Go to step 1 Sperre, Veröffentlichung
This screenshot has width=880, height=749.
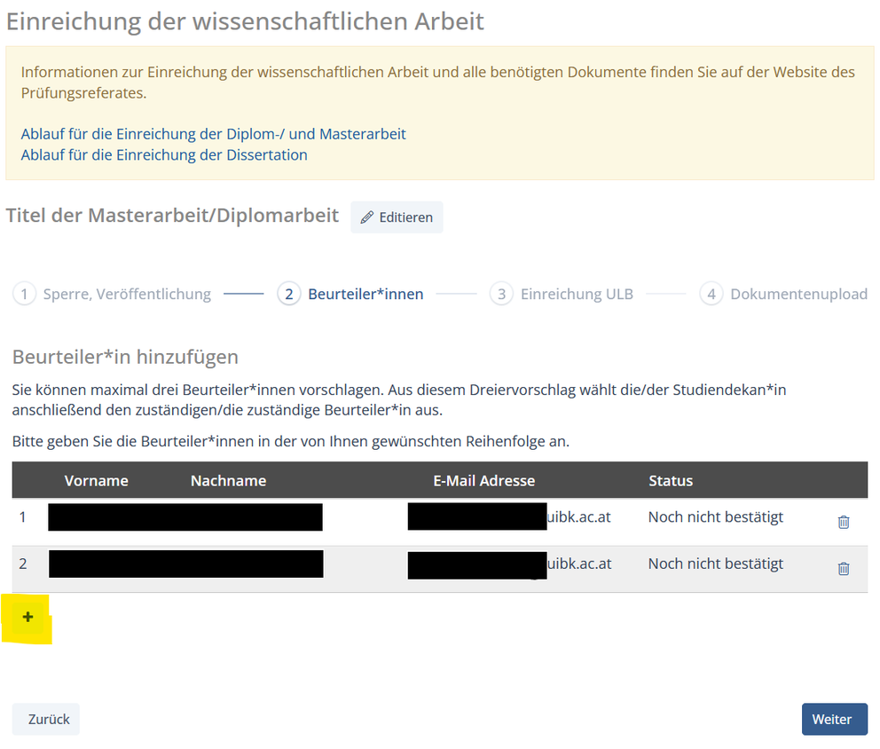pos(112,294)
